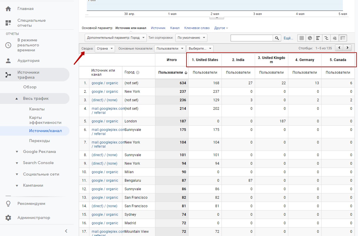Expand Социальные сети section
The image size is (358, 236).
(x=17, y=174)
